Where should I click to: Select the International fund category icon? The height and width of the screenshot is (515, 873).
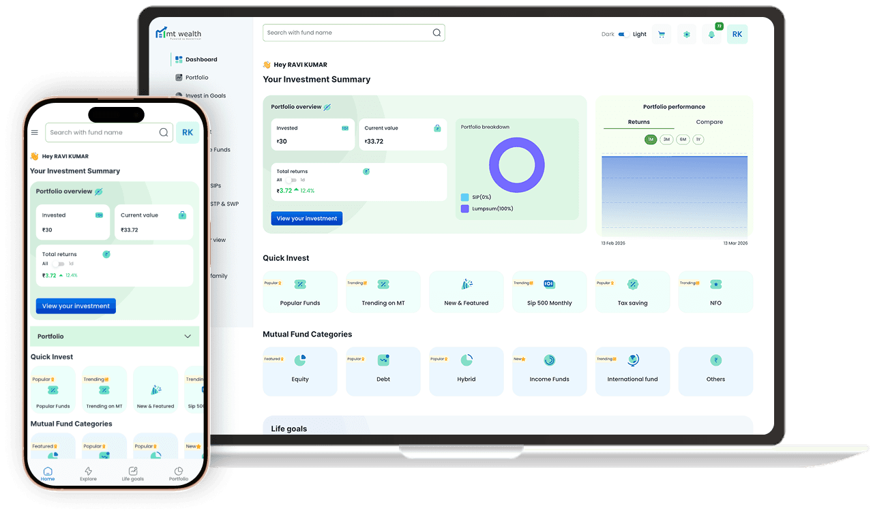coord(632,361)
